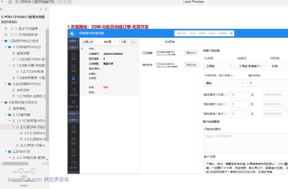Open 业务流程 page under 2.粉笔对账开票支持

click(x=19, y=109)
